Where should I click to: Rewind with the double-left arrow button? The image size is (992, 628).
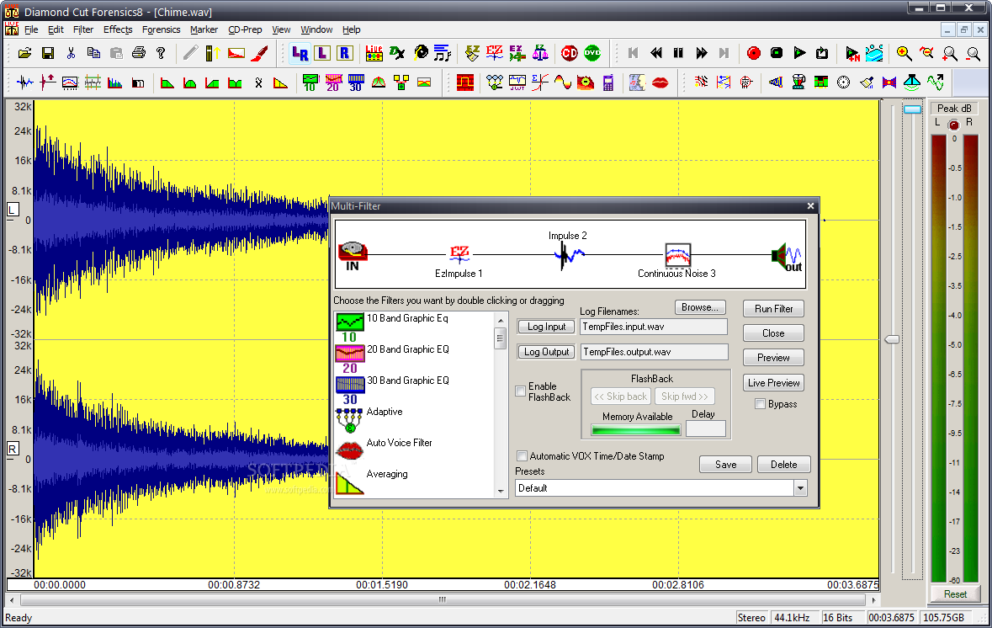[656, 53]
